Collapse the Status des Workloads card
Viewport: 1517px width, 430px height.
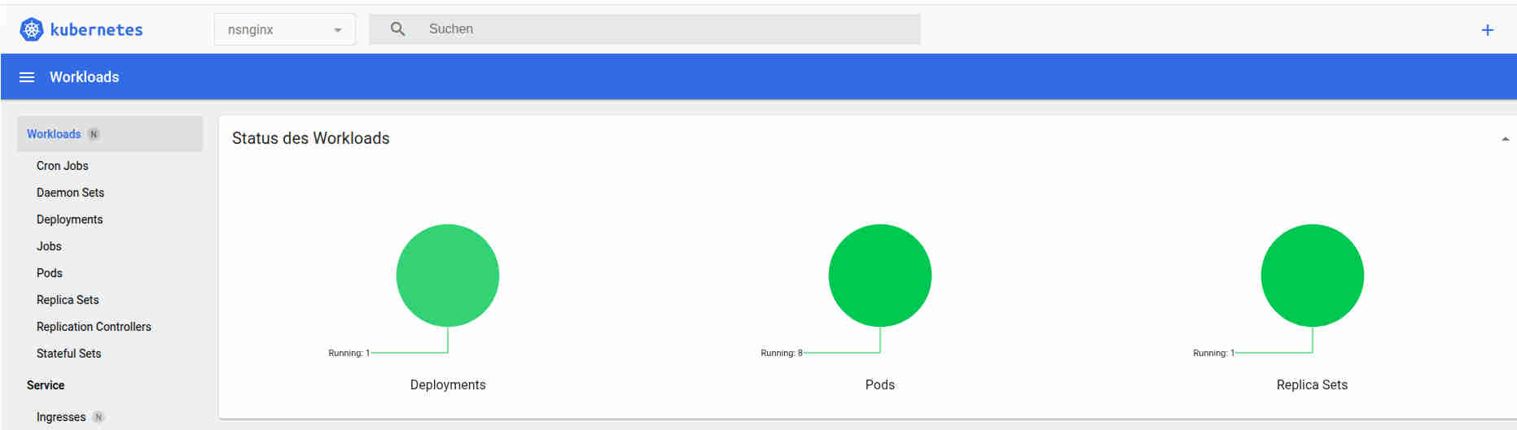tap(1505, 139)
